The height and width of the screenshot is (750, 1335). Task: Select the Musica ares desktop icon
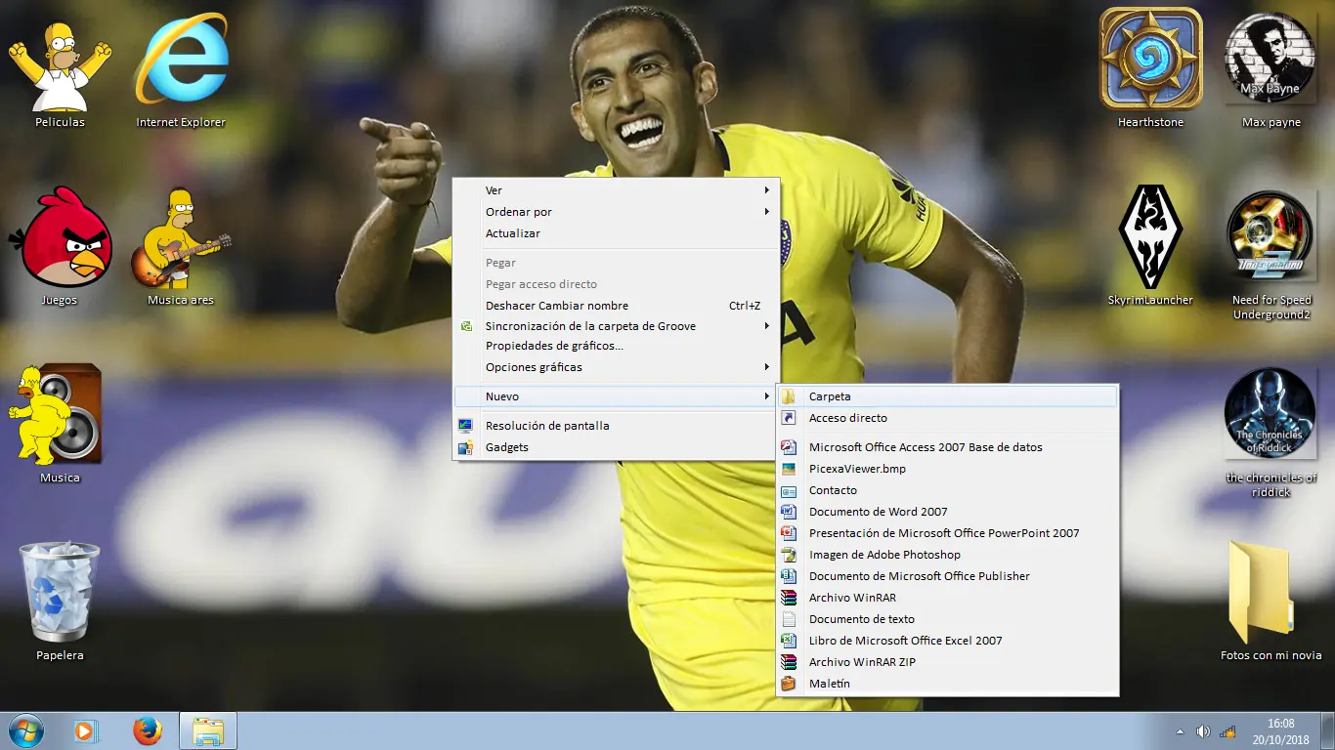coord(181,247)
